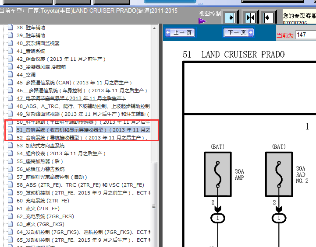Click the document icon beside 63_点火 (7GR_FKS)
316x247 pixels.
tap(11, 224)
